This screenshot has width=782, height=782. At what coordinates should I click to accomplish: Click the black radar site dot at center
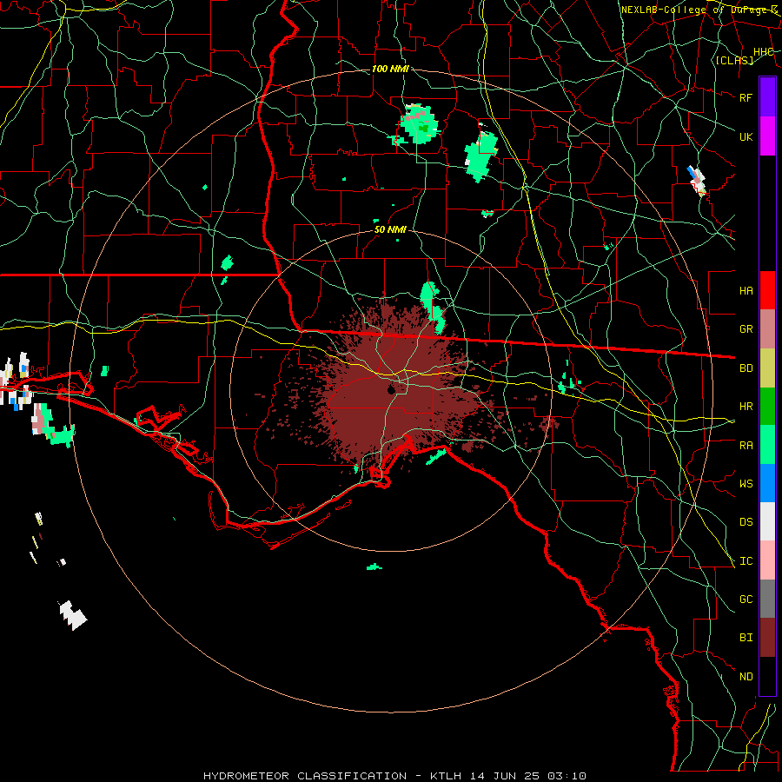[x=392, y=389]
